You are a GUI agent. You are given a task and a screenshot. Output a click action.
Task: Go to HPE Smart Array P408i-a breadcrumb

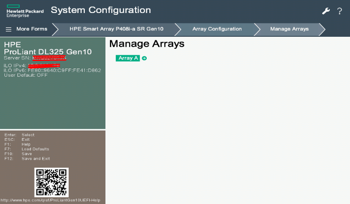click(x=116, y=29)
